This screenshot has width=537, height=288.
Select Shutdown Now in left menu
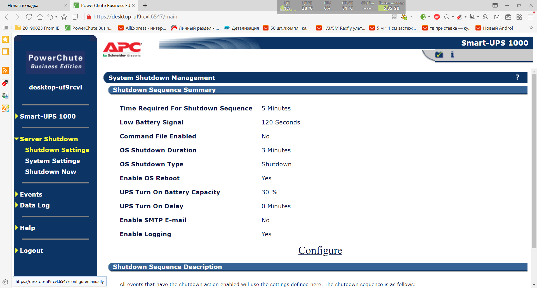[x=51, y=172]
